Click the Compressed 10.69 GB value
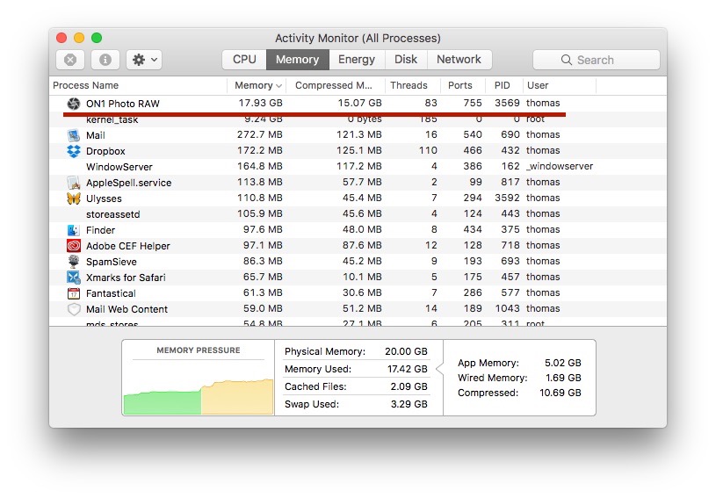The image size is (716, 498). [x=561, y=393]
